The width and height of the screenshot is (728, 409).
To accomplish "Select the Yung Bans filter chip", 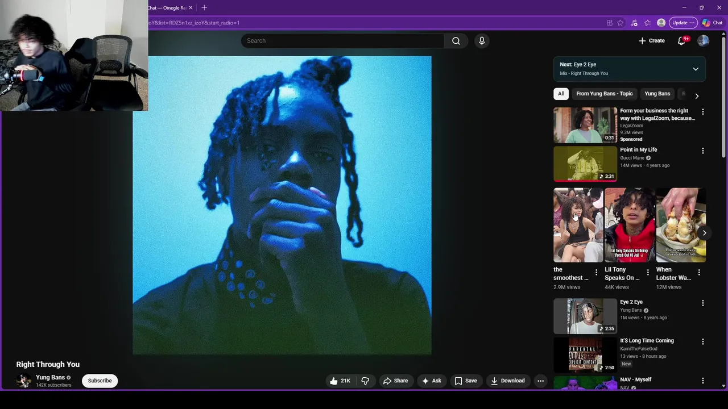I will click(x=657, y=94).
